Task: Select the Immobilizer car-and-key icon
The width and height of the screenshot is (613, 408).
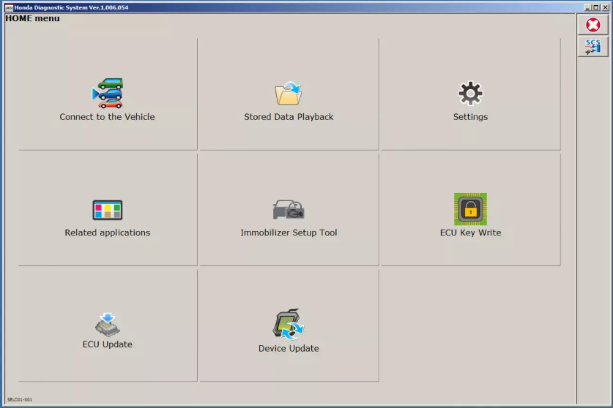Action: pos(288,210)
